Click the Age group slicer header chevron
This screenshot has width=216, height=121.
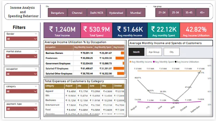[x=210, y=6]
